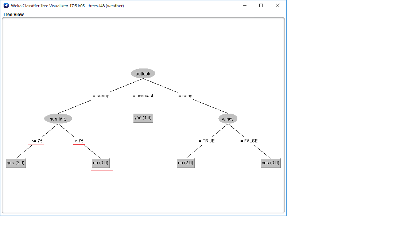Image resolution: width=420 pixels, height=236 pixels.
Task: Maximize the Tree Visualizer window
Action: [261, 5]
